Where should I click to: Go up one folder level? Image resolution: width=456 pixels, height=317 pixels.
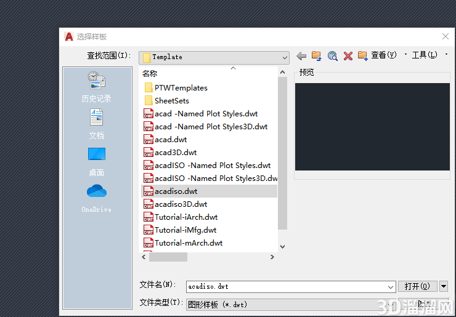pos(316,55)
